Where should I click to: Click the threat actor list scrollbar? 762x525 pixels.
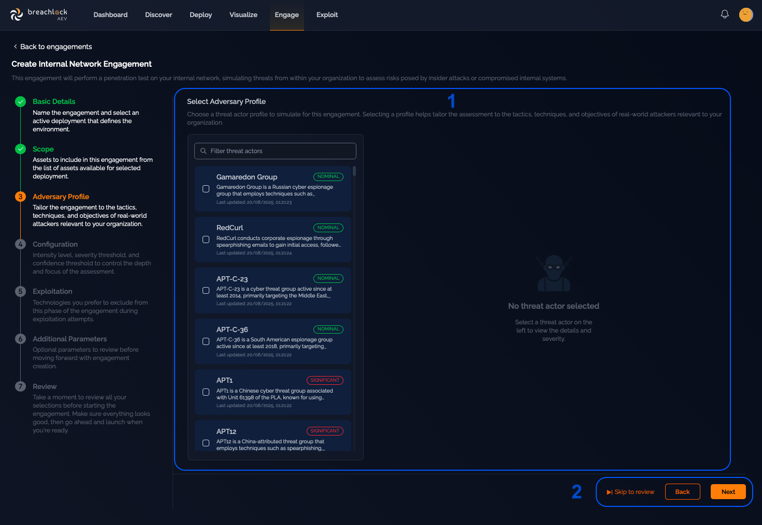(354, 171)
